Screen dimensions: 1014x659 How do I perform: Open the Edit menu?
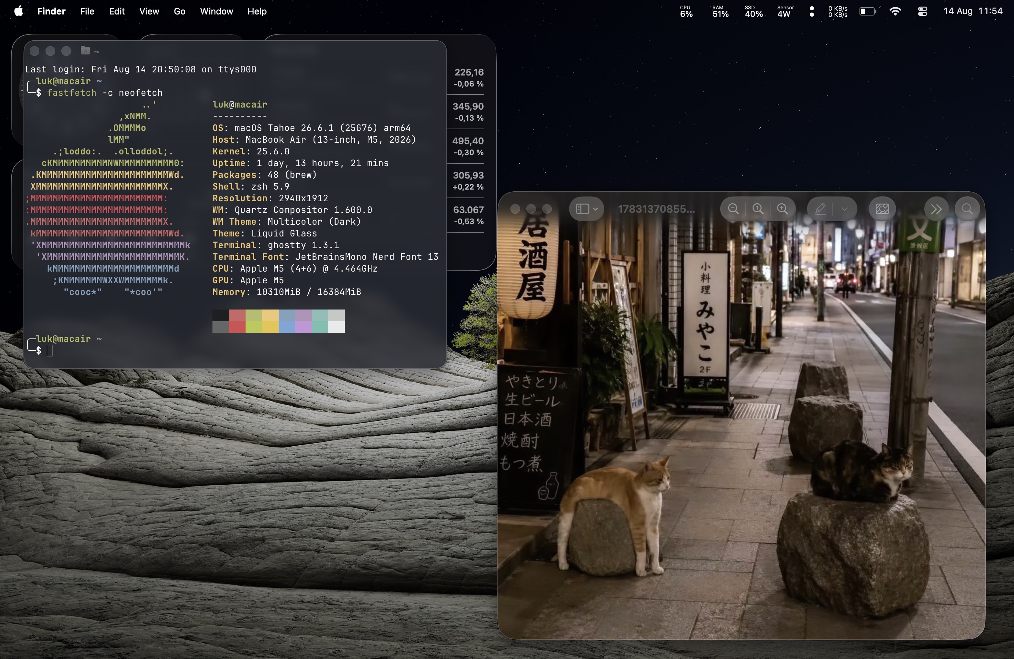pyautogui.click(x=117, y=11)
